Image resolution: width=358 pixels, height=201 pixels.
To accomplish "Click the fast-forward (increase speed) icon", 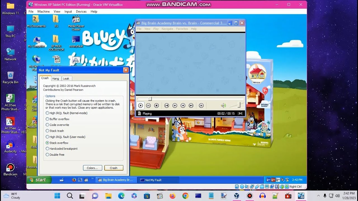I will [x=183, y=106].
